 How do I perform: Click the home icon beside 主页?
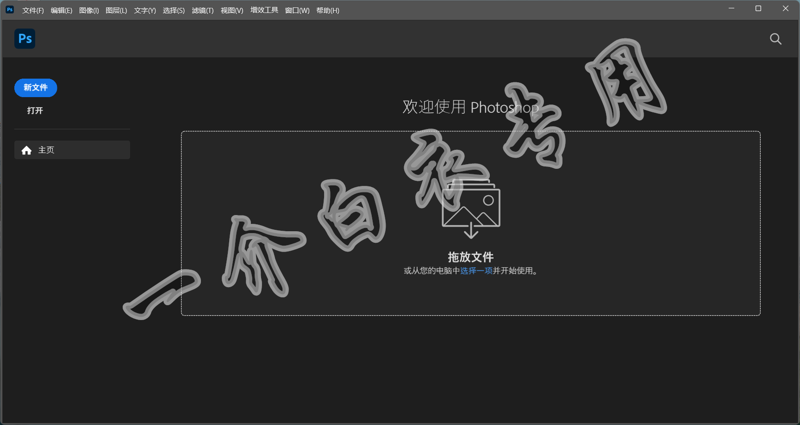click(26, 150)
